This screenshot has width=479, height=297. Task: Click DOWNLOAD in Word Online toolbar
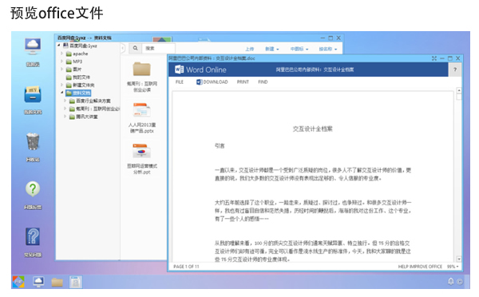[x=212, y=82]
